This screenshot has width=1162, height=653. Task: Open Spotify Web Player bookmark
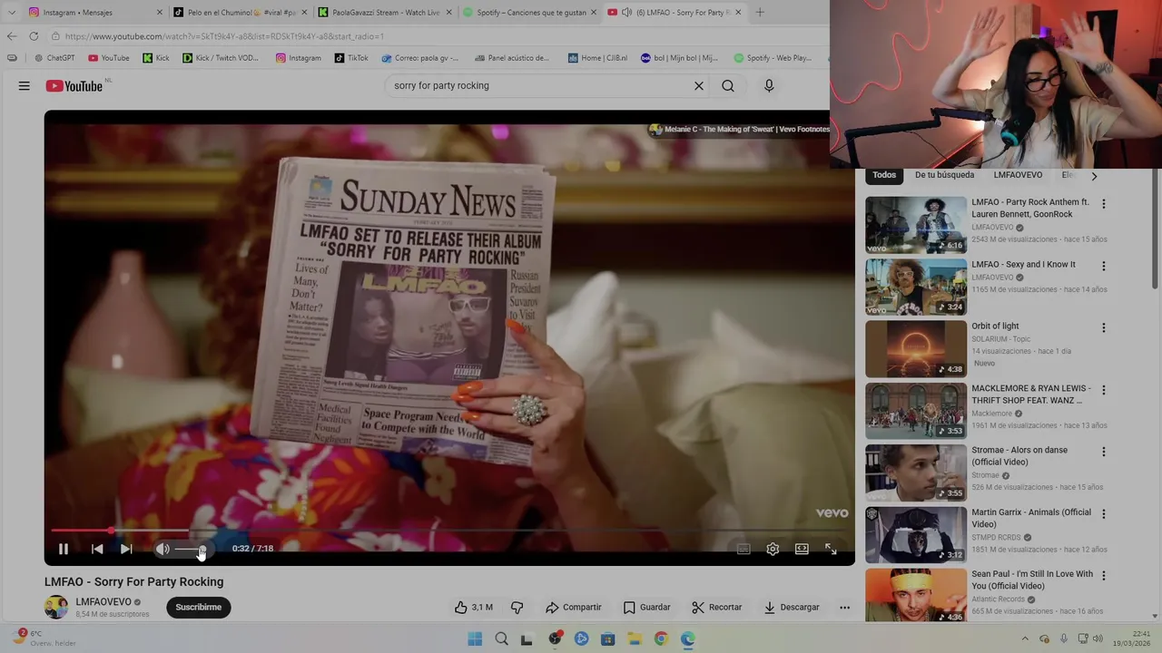(x=773, y=58)
